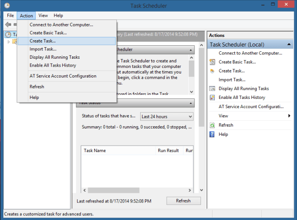Choose Refresh in the Action menu
The width and height of the screenshot is (297, 220).
(67, 87)
